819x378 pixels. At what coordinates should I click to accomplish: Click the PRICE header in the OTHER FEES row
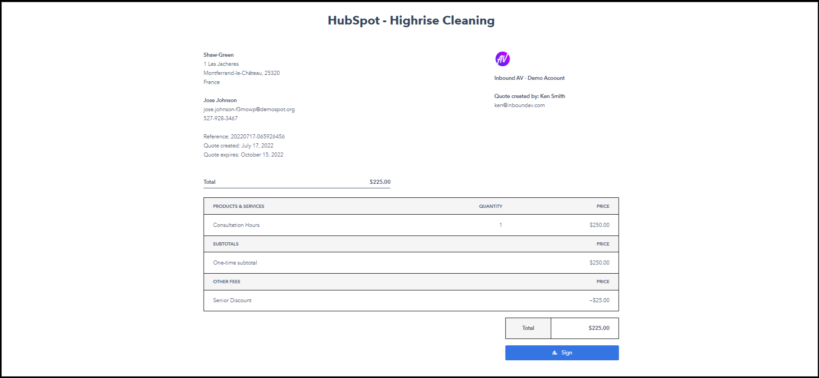603,282
